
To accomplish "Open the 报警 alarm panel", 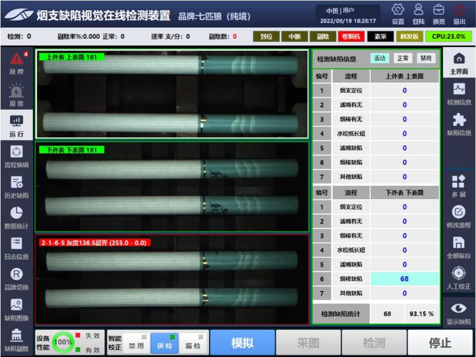I will (17, 95).
